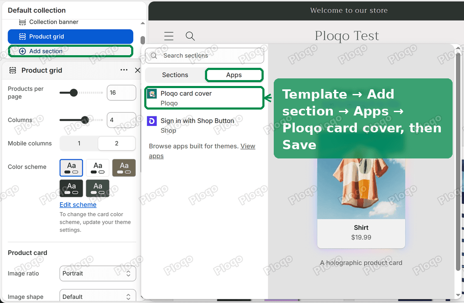464x303 pixels.
Task: Click the Ploqo Test store title
Action: click(x=347, y=36)
